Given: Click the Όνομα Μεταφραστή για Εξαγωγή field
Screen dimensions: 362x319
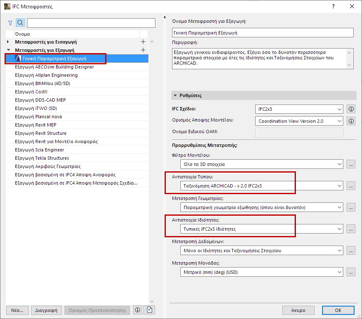Looking at the screenshot, I should 263,33.
